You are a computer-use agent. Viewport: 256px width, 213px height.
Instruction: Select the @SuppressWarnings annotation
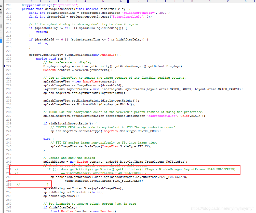click(x=37, y=5)
